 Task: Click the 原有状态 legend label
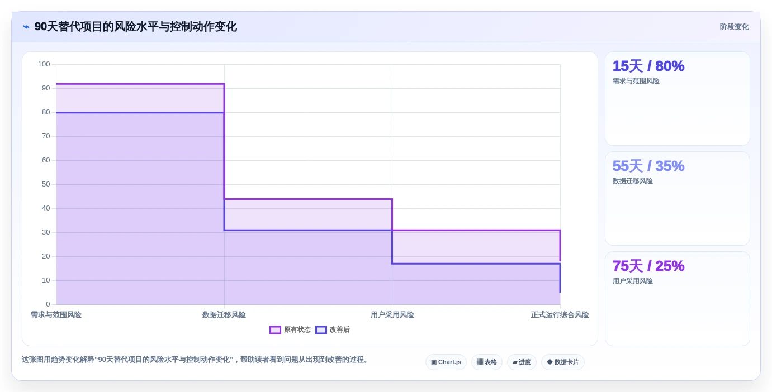click(x=297, y=330)
